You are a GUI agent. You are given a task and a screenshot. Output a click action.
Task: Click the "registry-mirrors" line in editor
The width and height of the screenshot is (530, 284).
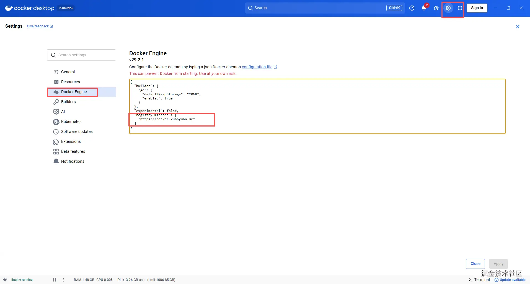[155, 115]
